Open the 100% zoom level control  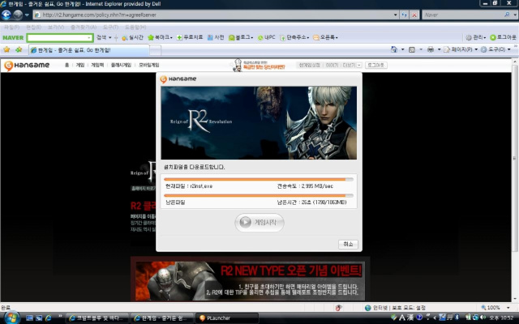tap(495, 308)
